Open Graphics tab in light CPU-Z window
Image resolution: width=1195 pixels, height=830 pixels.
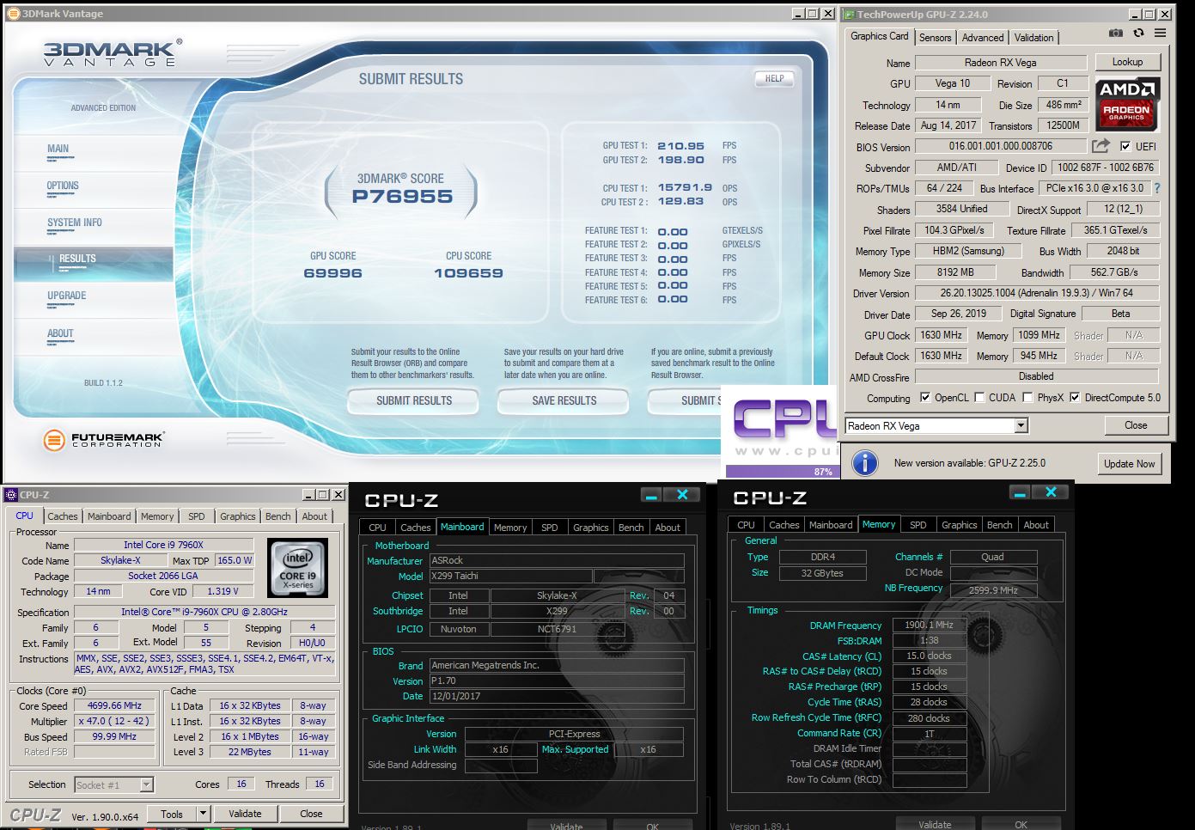tap(238, 516)
